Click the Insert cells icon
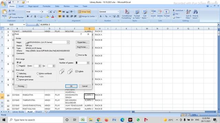This screenshot has width=220, height=123. (x=153, y=12)
